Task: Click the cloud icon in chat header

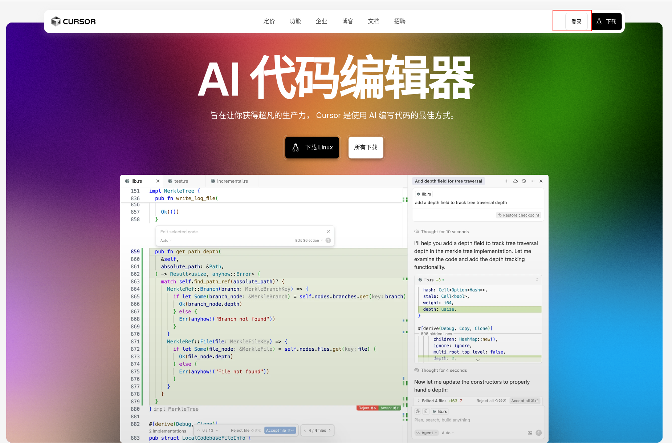Action: pos(515,181)
